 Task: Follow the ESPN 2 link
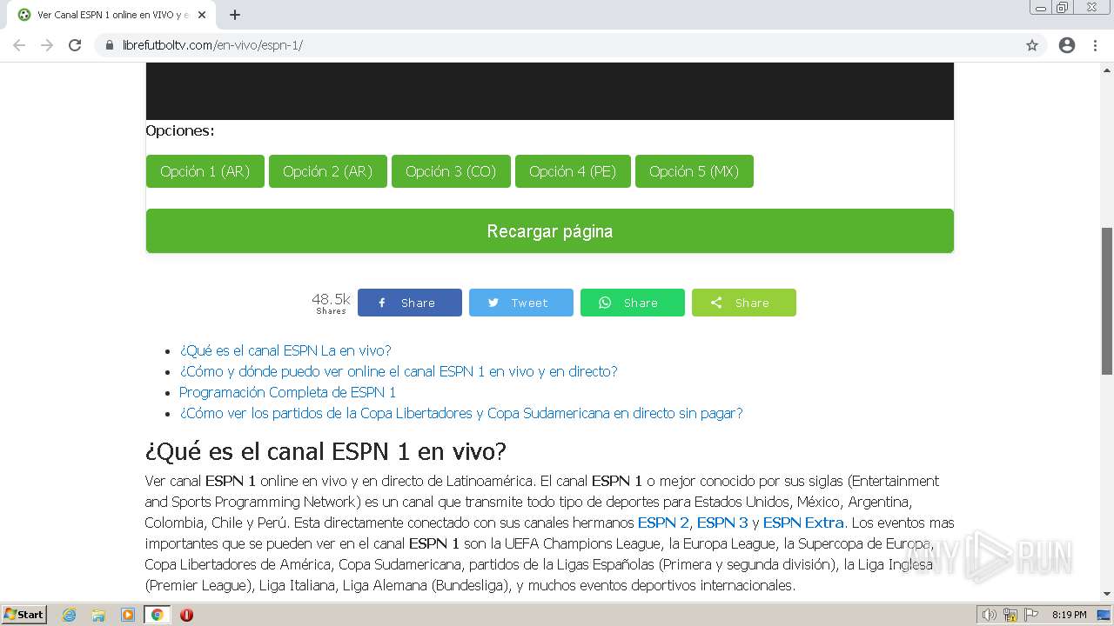[x=663, y=523]
